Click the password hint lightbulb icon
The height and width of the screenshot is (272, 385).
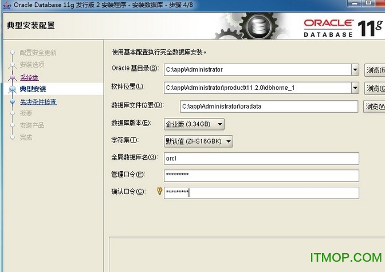(159, 191)
